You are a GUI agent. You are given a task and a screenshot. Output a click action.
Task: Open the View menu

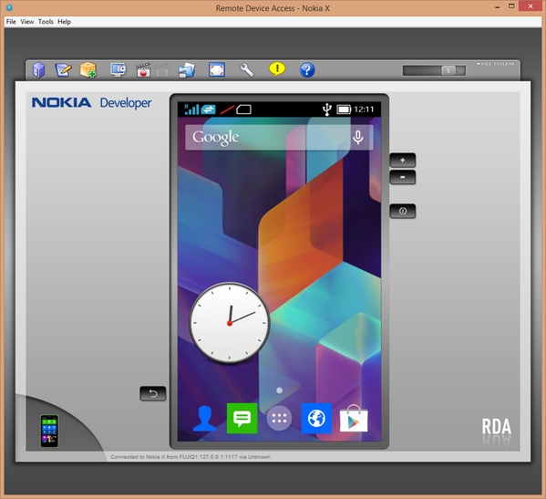[x=26, y=22]
